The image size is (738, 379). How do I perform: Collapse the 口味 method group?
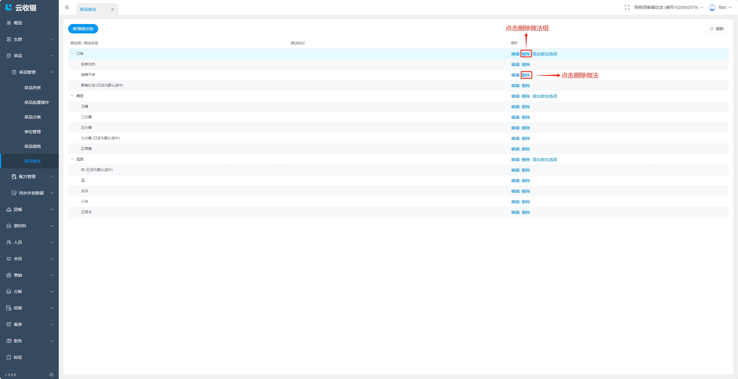pos(72,53)
